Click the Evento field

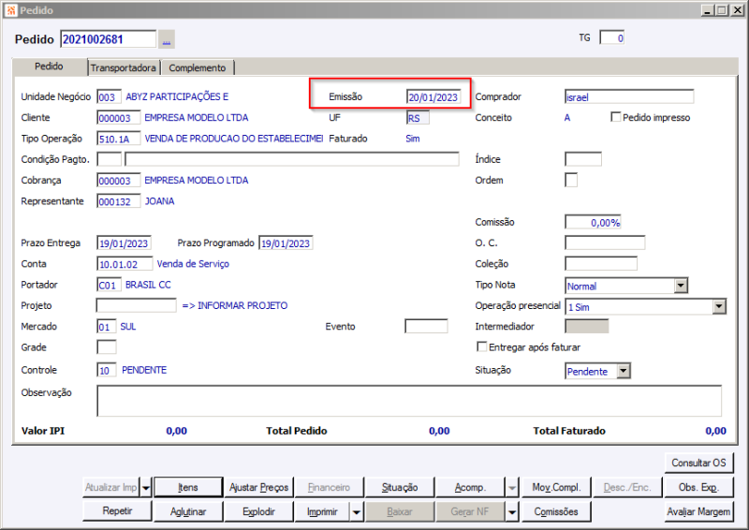[426, 327]
